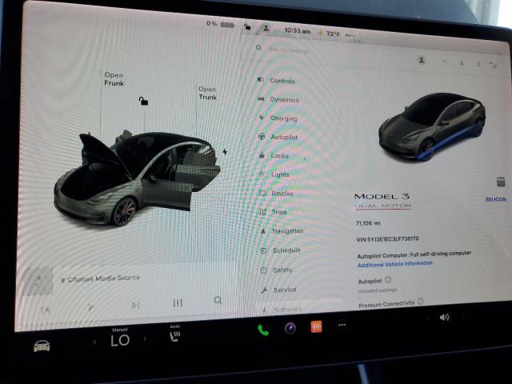Tap the battery percentage indicator
Image resolution: width=512 pixels, height=384 pixels.
click(220, 24)
